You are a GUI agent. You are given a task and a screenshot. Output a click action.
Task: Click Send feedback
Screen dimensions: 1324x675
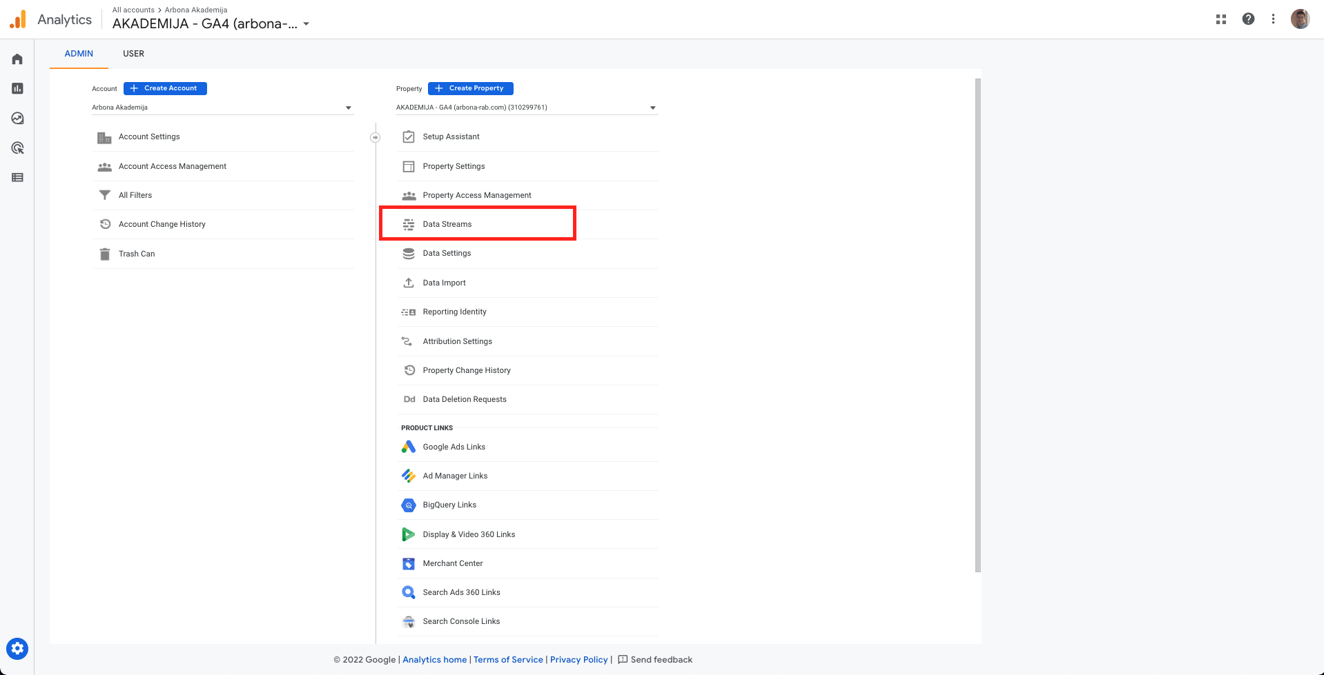655,660
